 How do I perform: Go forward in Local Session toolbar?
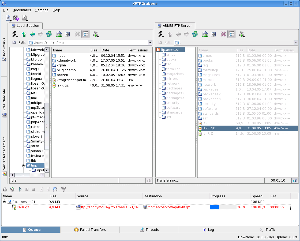point(40,34)
